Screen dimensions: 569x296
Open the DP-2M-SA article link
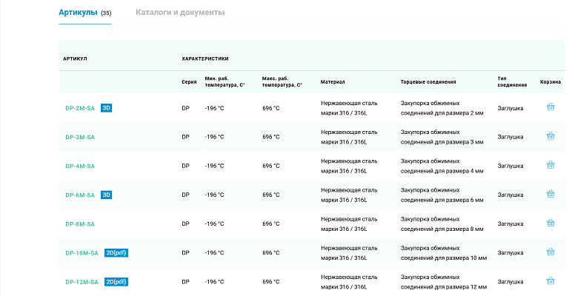[80, 108]
